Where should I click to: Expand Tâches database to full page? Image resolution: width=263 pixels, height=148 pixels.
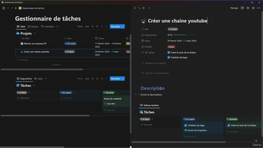click(x=102, y=79)
